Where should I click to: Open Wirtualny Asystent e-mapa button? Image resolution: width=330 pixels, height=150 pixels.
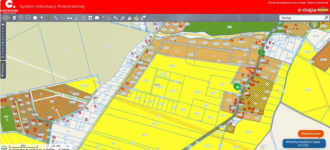304,143
